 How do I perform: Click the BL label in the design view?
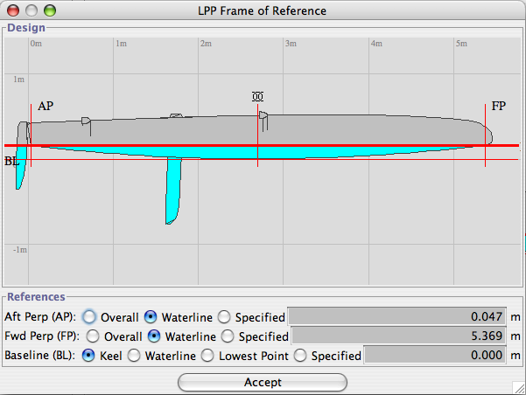(x=11, y=162)
